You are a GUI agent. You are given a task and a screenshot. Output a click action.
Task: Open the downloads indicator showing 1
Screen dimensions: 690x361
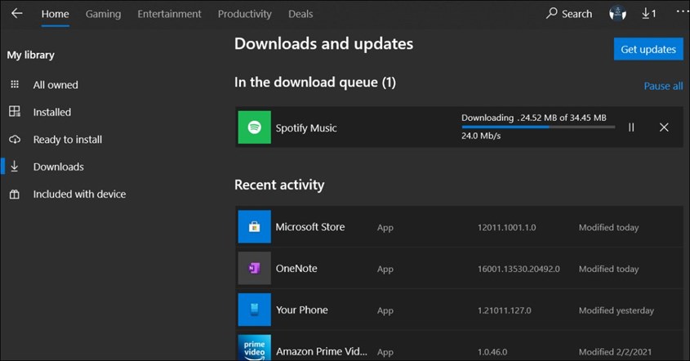(648, 14)
